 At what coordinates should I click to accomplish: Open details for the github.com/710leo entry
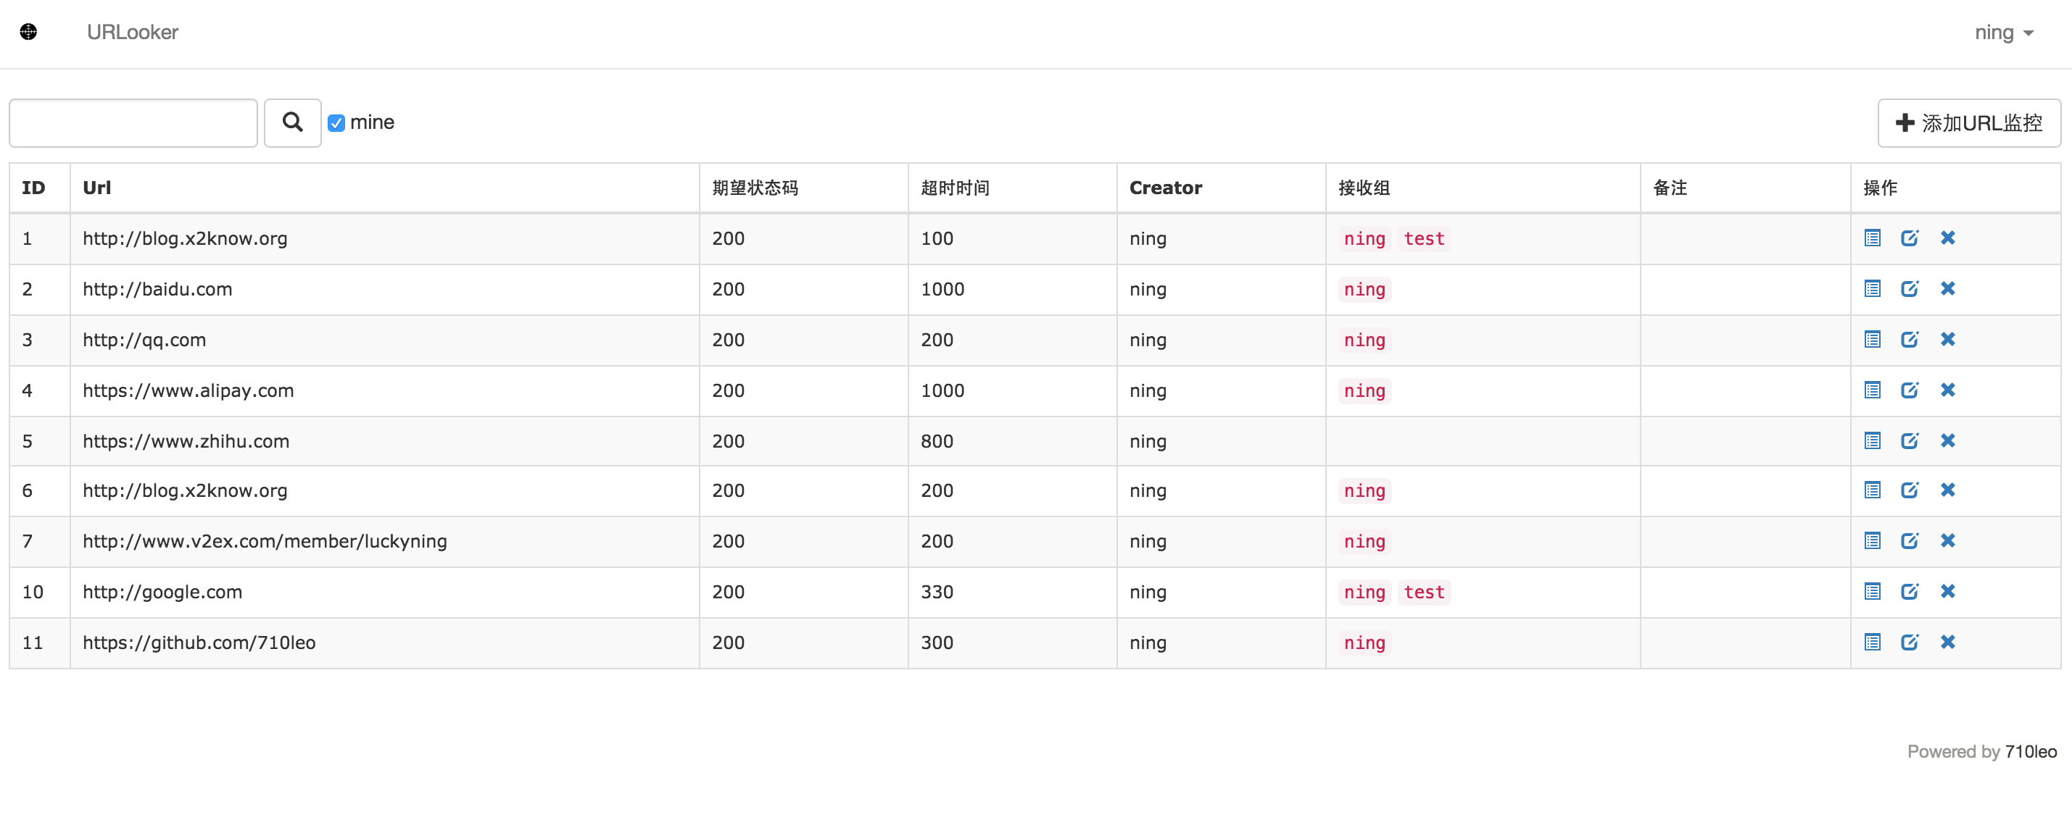tap(1873, 642)
